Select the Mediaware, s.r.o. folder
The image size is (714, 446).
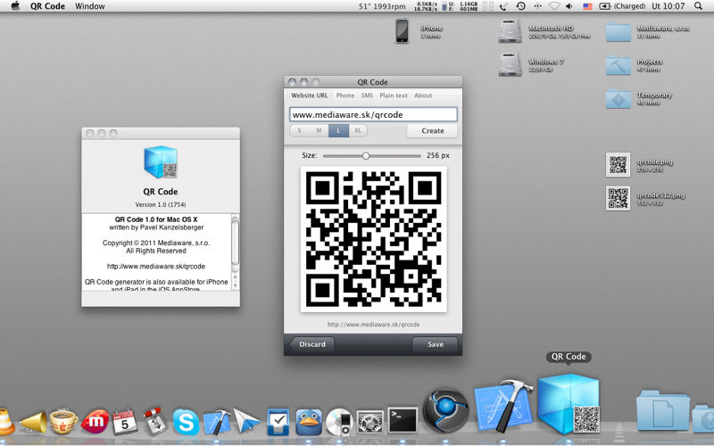(x=618, y=32)
